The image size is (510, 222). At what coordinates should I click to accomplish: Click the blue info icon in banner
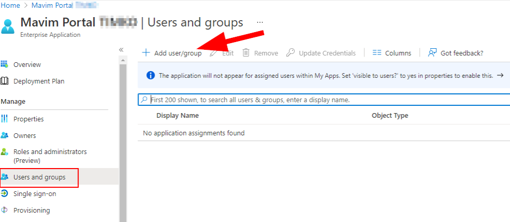coord(150,75)
